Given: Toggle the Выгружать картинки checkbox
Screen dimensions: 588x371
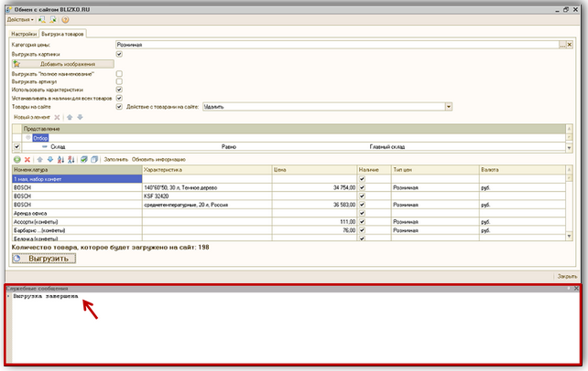Looking at the screenshot, I should [119, 54].
